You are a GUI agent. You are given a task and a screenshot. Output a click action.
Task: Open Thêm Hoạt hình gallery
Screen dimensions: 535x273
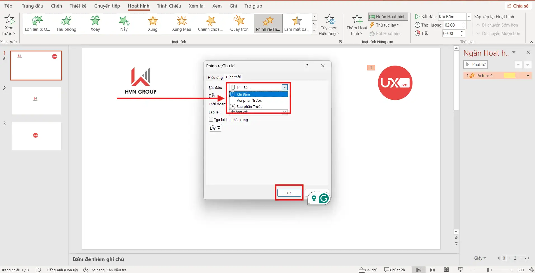coord(357,25)
